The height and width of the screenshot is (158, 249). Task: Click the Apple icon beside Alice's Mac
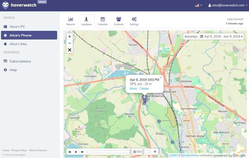[5, 44]
